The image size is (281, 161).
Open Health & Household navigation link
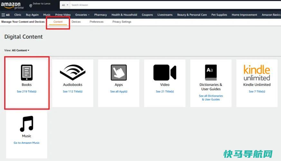[x=124, y=15]
